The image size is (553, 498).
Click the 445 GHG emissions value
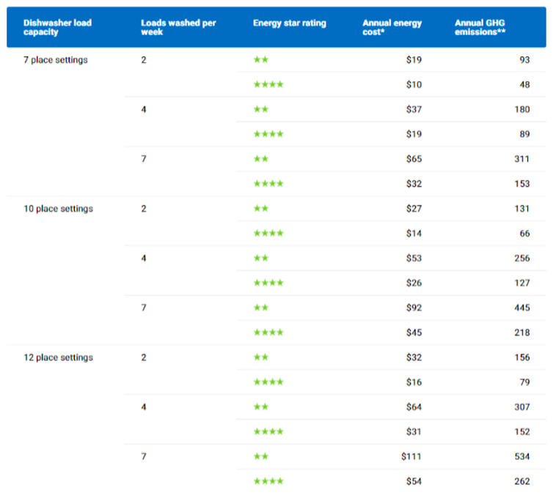point(520,308)
